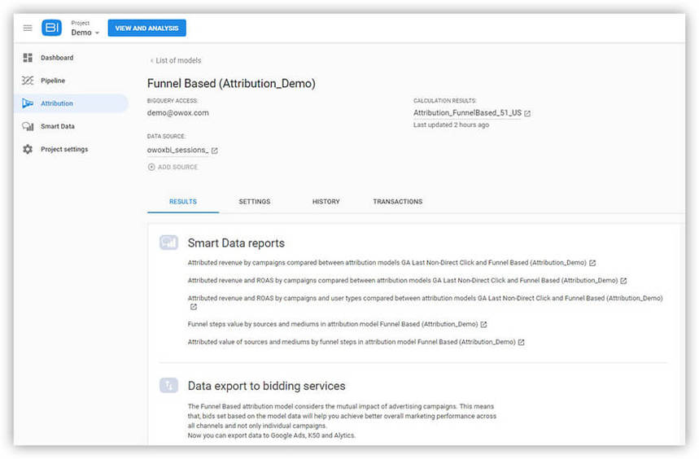Switch to the SETTINGS tab
The width and height of the screenshot is (699, 459).
coord(254,202)
